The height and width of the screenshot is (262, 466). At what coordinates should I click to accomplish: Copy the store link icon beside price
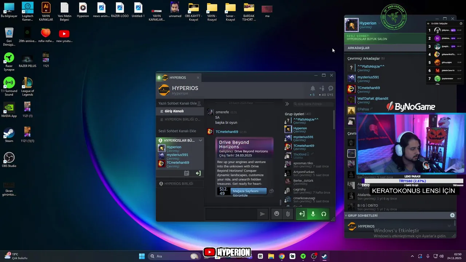coord(271,191)
